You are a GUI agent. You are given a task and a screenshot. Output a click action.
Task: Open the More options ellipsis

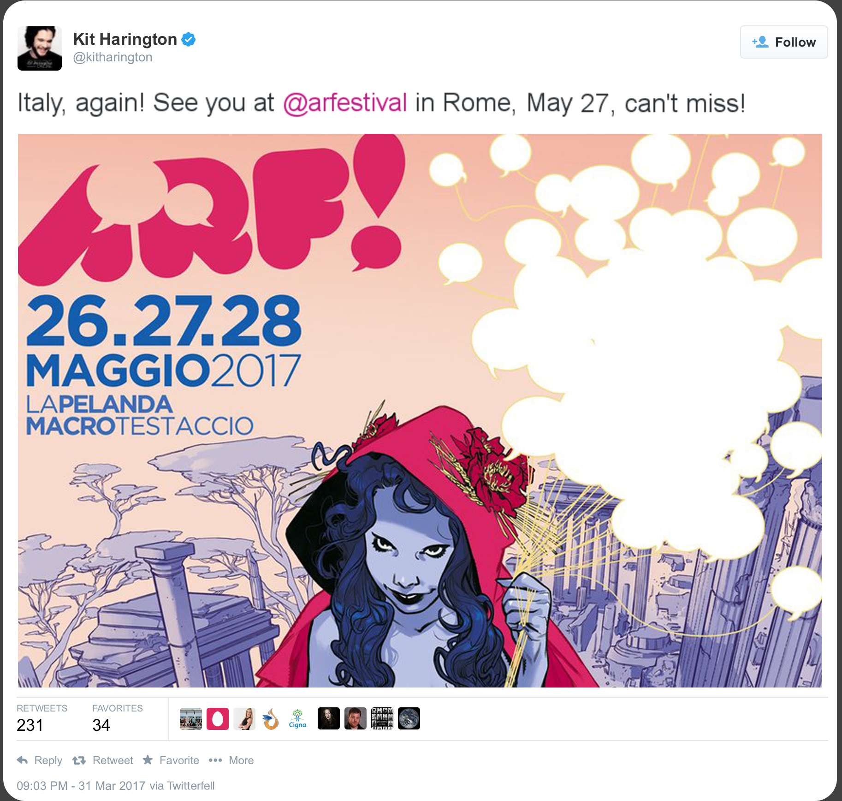click(215, 760)
